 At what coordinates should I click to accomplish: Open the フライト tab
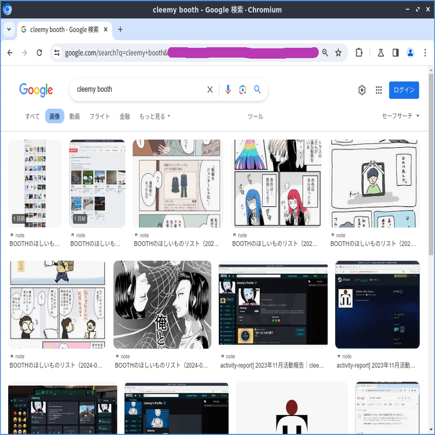[99, 116]
